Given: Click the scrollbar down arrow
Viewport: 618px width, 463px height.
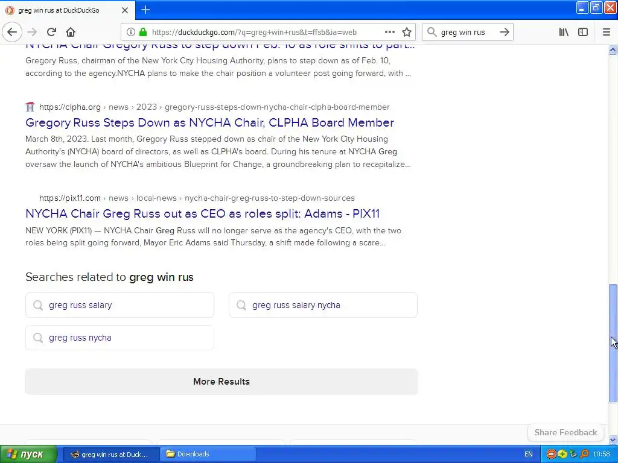Looking at the screenshot, I should pyautogui.click(x=613, y=439).
